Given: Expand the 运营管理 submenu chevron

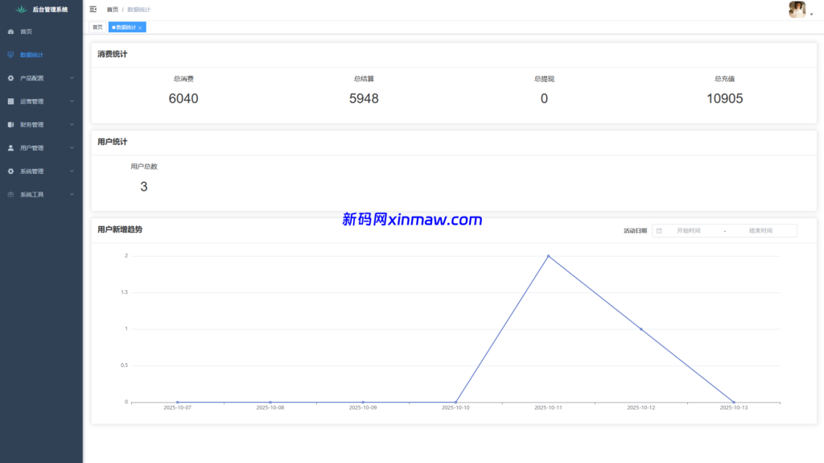Looking at the screenshot, I should [x=72, y=101].
